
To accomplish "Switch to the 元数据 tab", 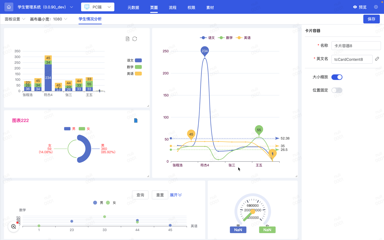I will (x=133, y=7).
